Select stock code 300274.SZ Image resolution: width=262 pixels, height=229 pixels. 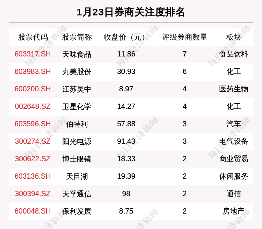[x=33, y=141]
